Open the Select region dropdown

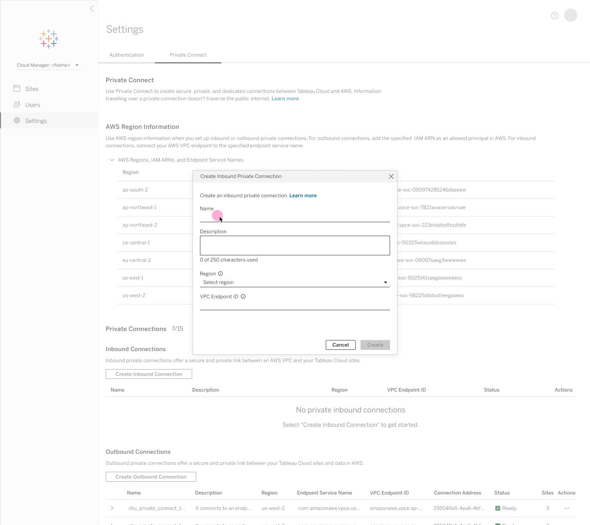(x=295, y=282)
